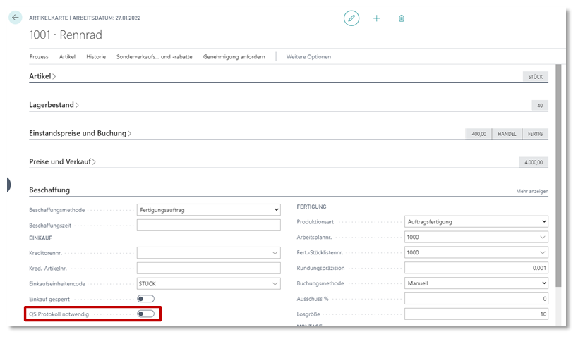Expand the Lagerbestand section
The image size is (578, 339).
tap(54, 105)
